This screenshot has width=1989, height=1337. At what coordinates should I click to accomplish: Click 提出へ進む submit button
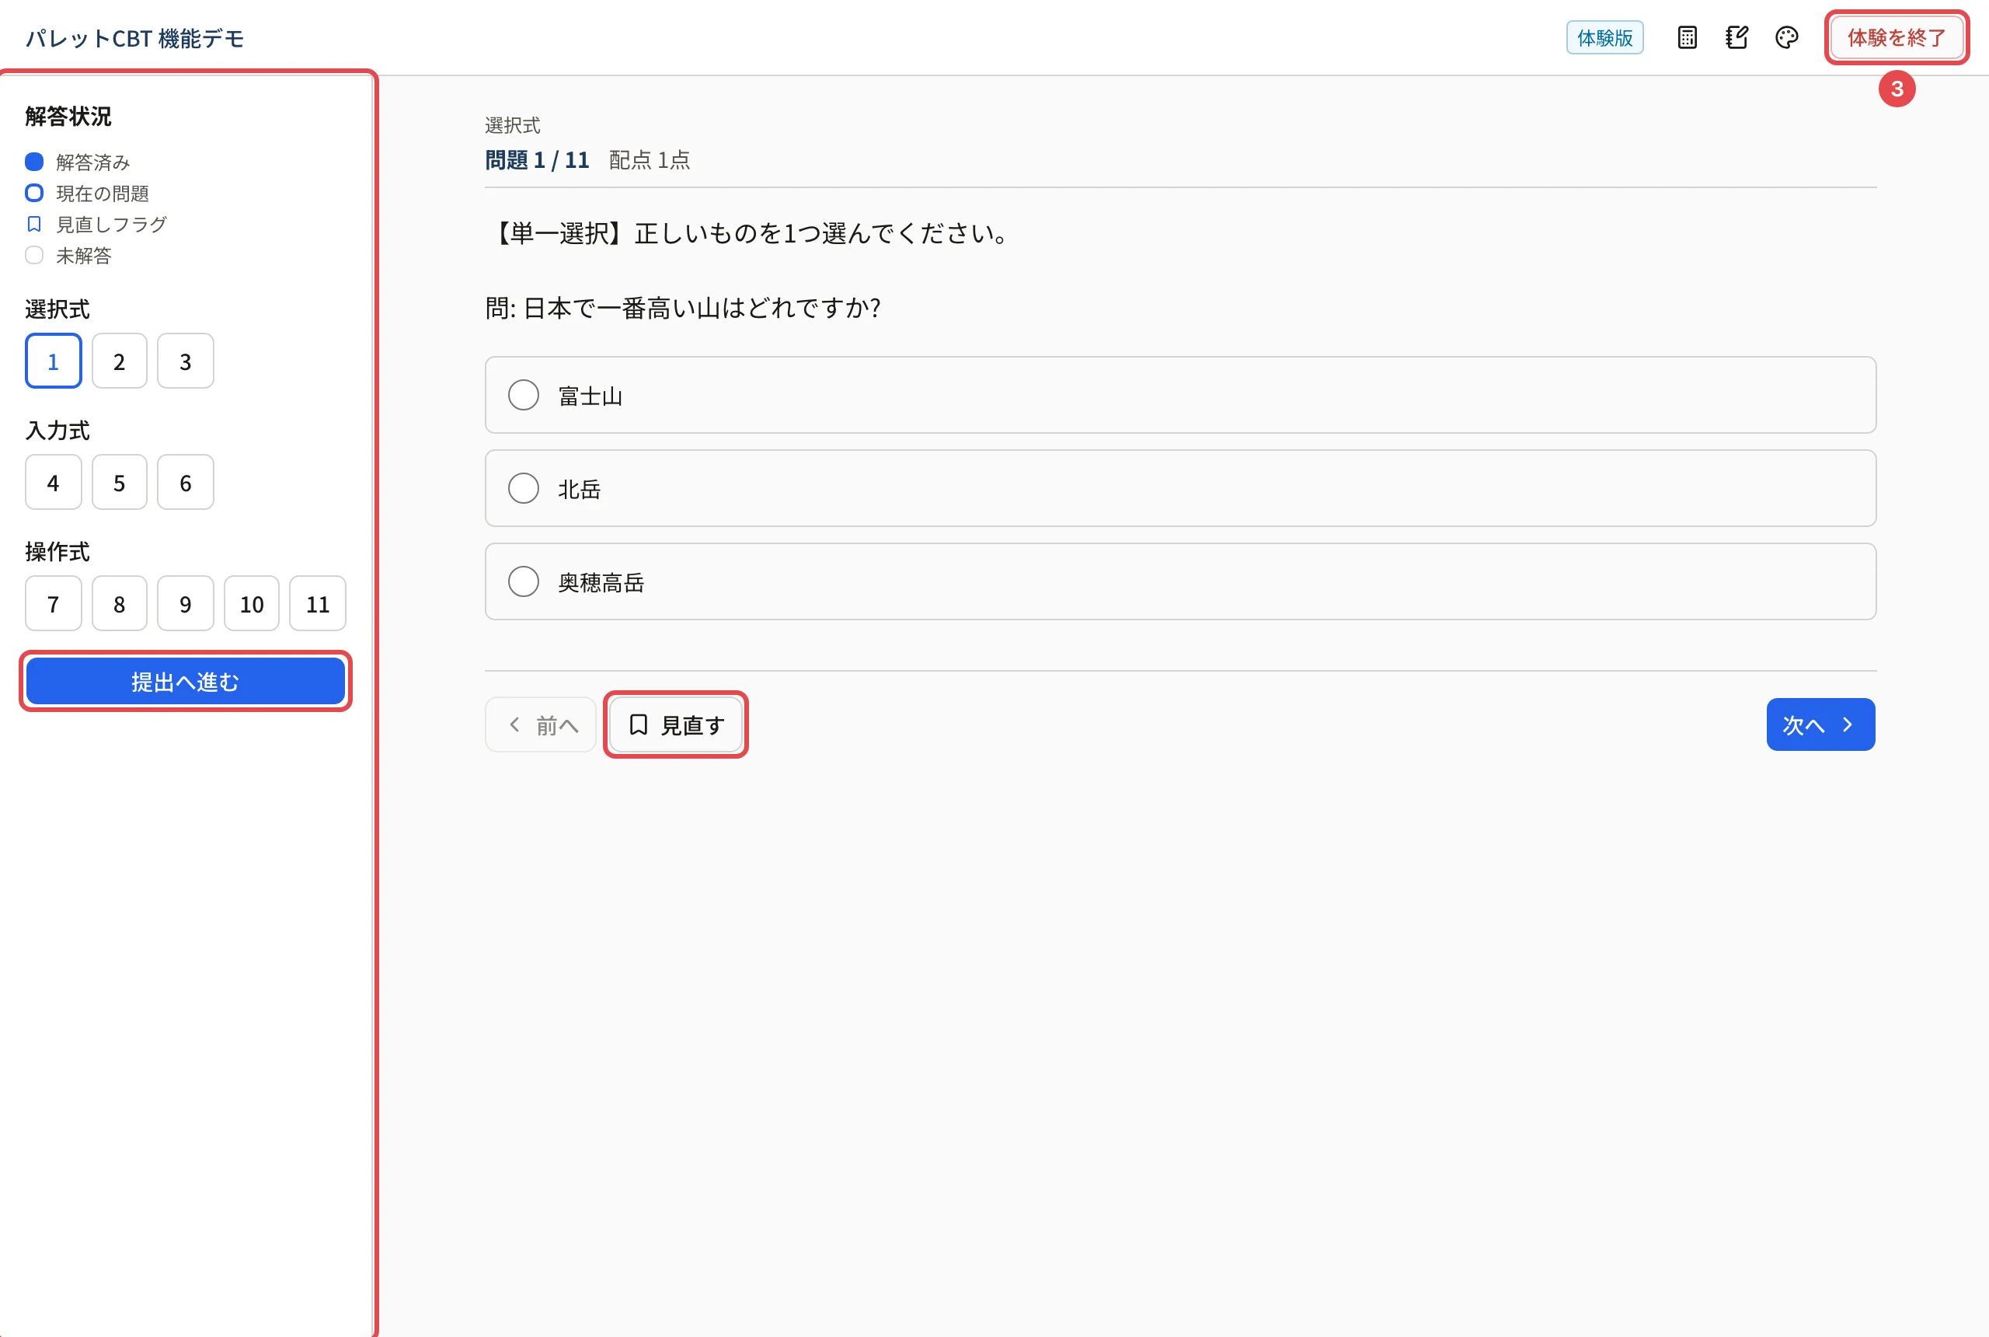click(185, 681)
